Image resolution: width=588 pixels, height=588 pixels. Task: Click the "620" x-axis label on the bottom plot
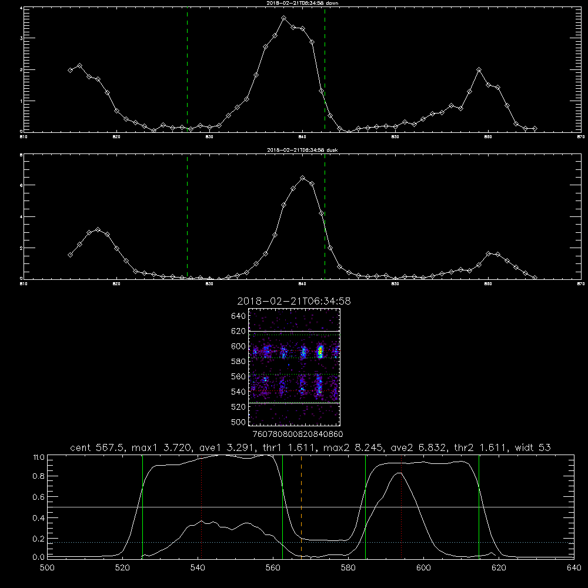[499, 568]
